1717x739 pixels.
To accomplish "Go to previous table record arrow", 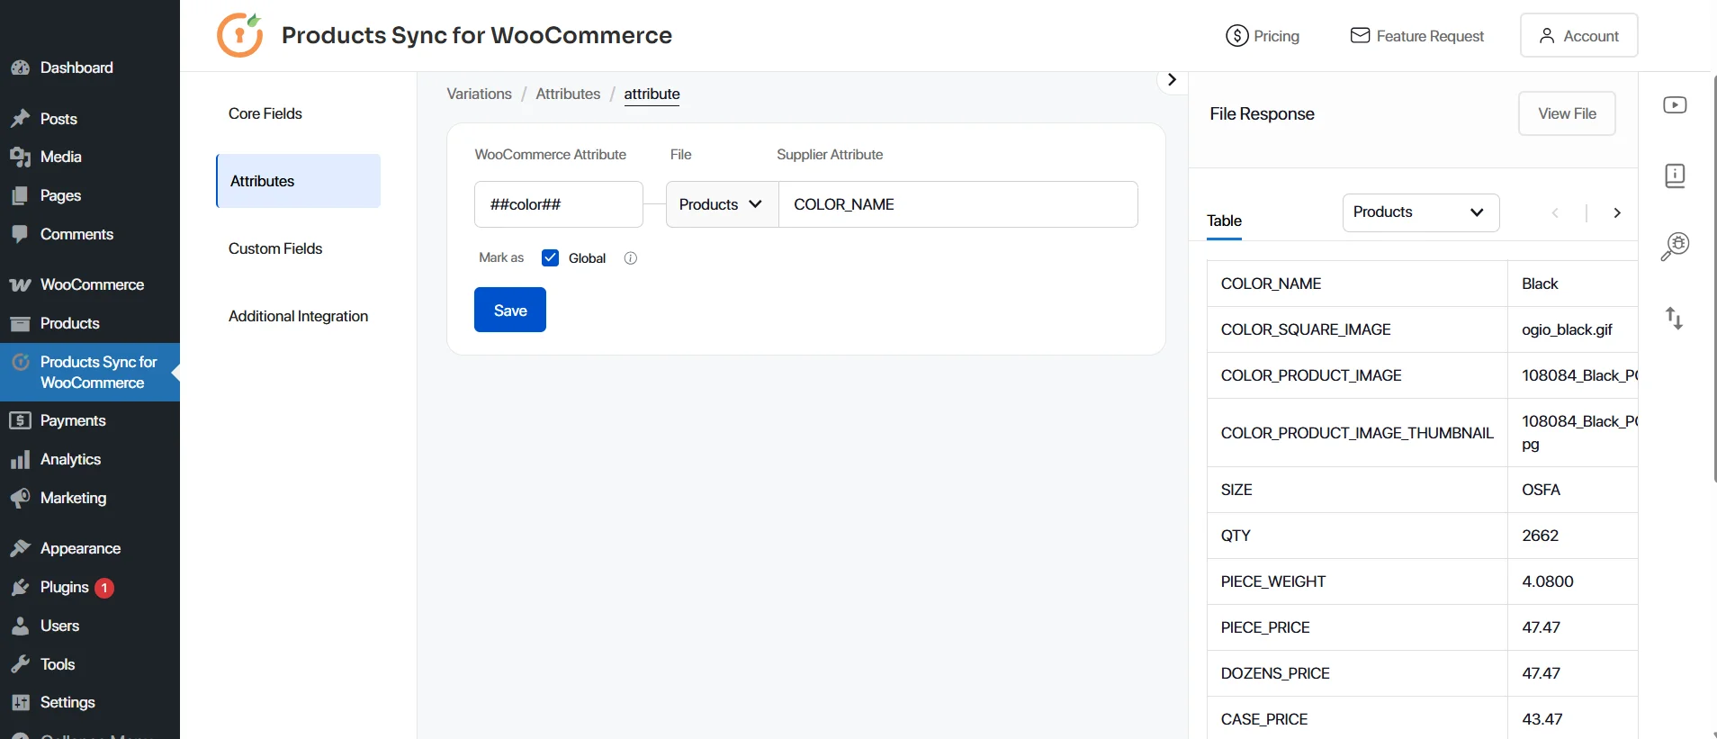I will pos(1555,212).
